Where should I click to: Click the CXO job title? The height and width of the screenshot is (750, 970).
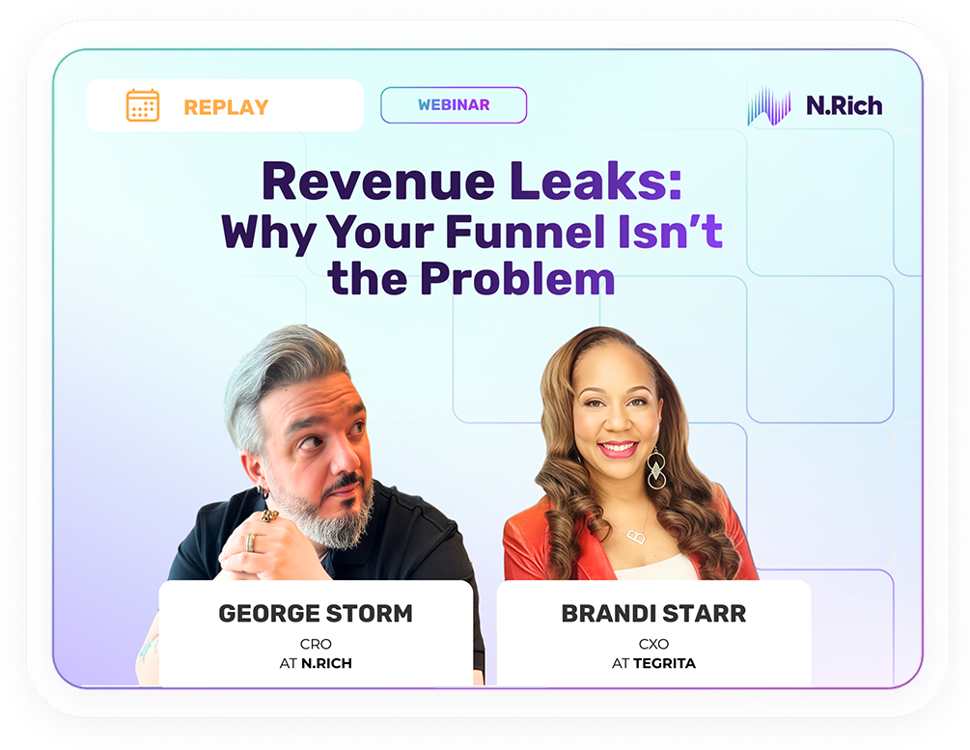pos(653,644)
